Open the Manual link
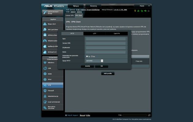Screen dimensions: 193x122 click(82, 115)
